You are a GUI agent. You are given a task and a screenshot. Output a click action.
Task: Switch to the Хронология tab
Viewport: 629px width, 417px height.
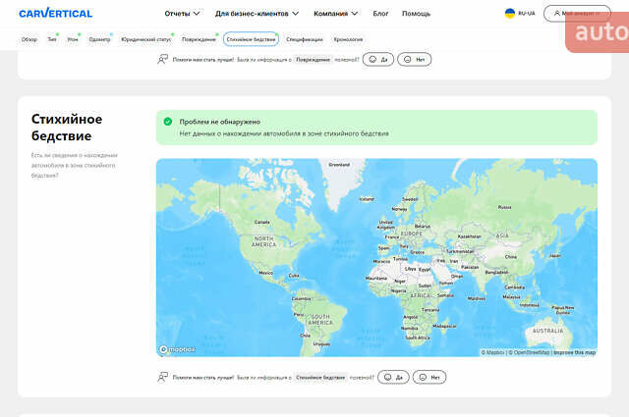[x=348, y=39]
